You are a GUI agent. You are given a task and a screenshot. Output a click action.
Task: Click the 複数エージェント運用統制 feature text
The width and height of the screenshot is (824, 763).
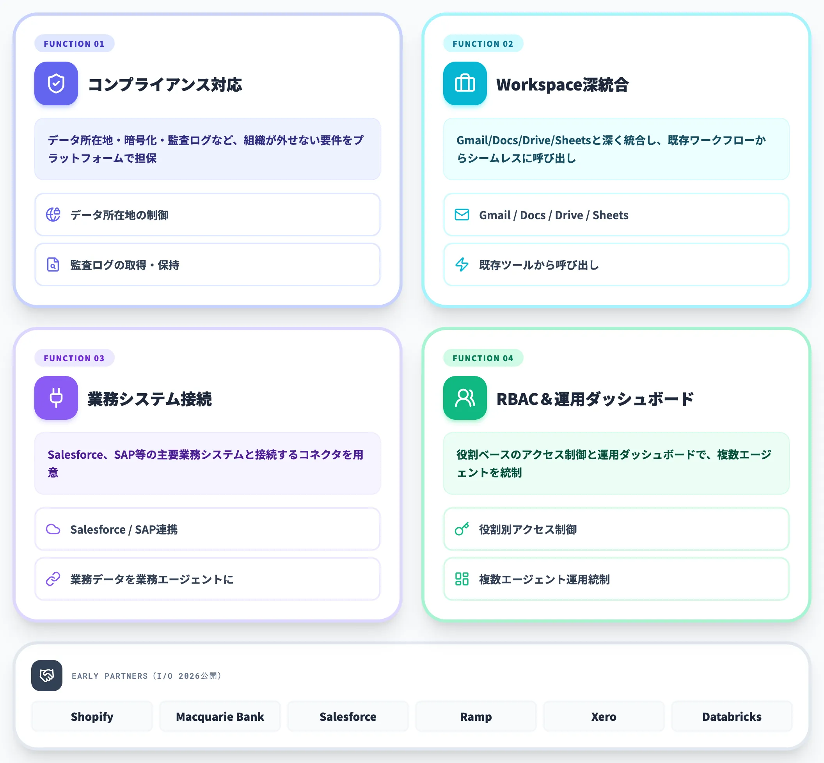pos(544,579)
